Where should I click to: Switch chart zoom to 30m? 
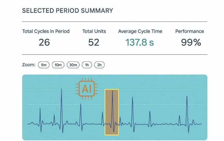pyautogui.click(x=73, y=65)
